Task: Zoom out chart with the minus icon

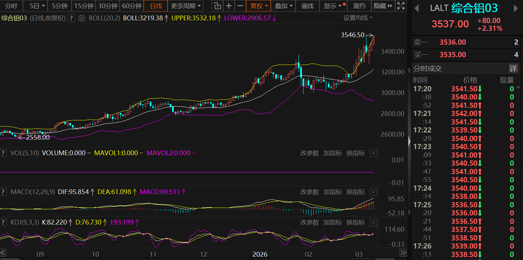Action: coord(240,6)
